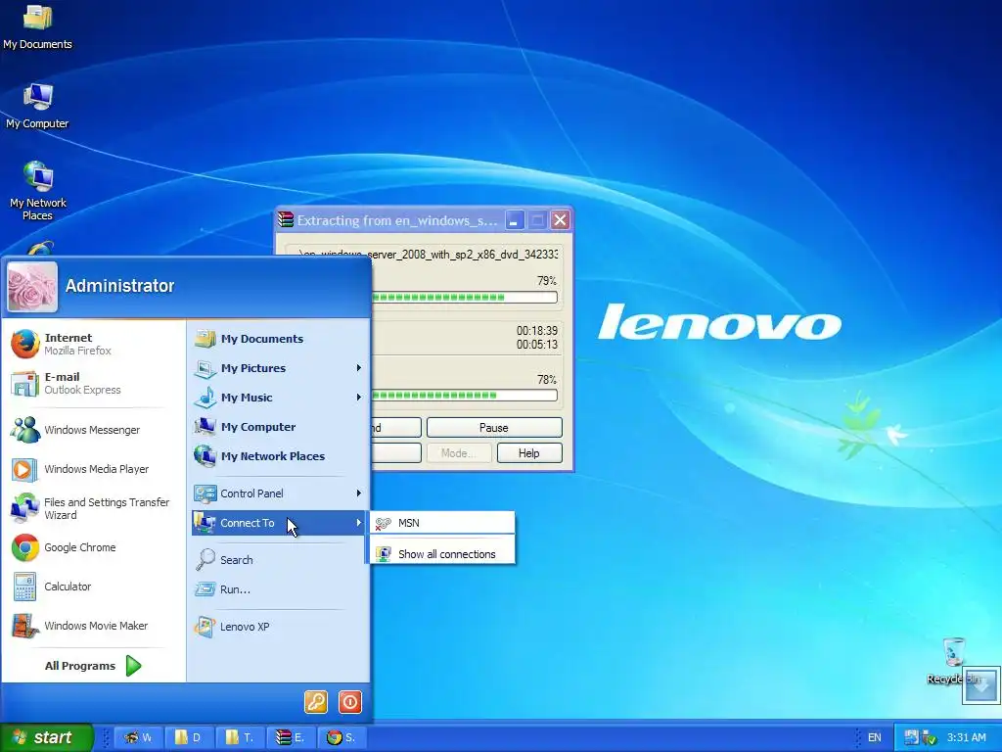Click the elapsed time 00:18:39

point(537,331)
